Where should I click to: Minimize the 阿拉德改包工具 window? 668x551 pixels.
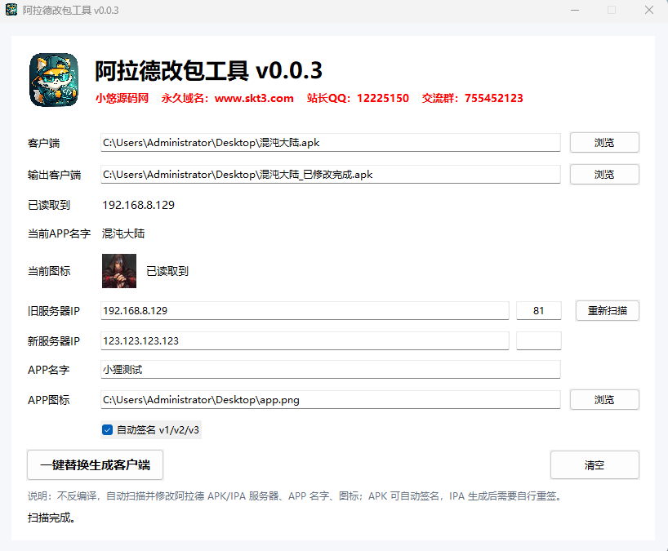(575, 10)
